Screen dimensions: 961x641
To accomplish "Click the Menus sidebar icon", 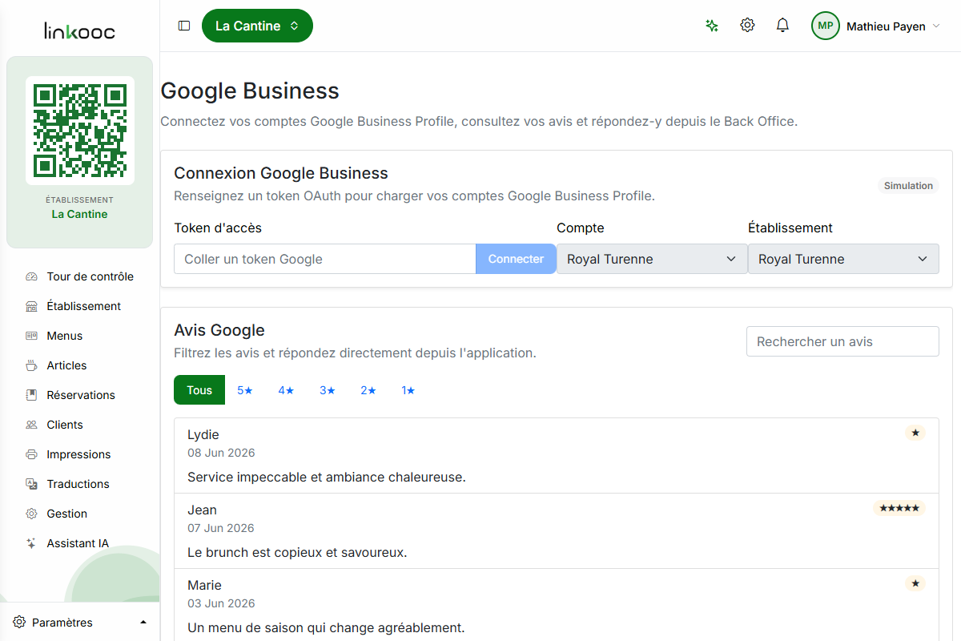I will (32, 336).
